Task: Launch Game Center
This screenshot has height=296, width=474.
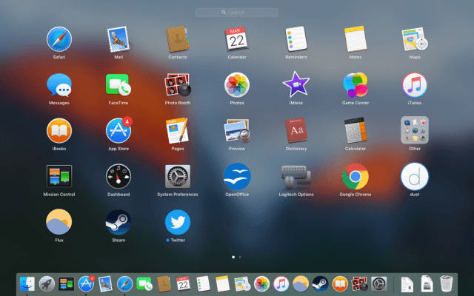Action: click(355, 85)
